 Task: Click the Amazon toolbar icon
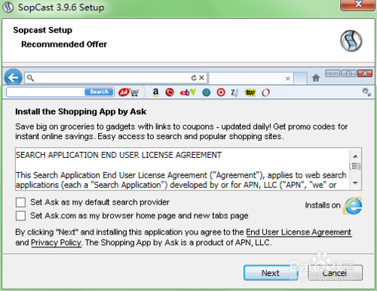click(x=156, y=92)
